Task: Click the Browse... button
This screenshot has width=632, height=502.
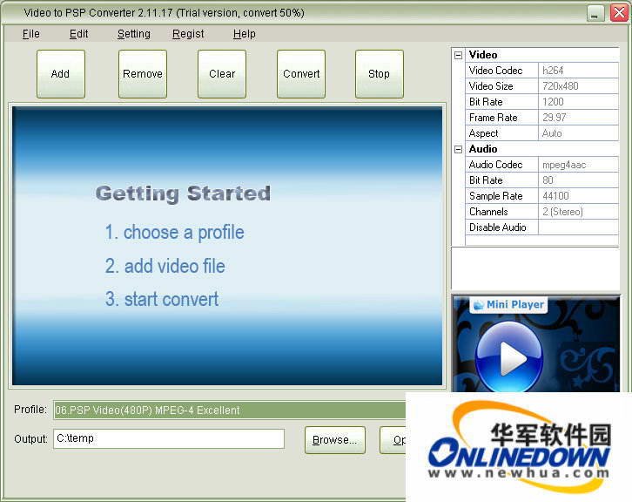Action: pos(335,440)
